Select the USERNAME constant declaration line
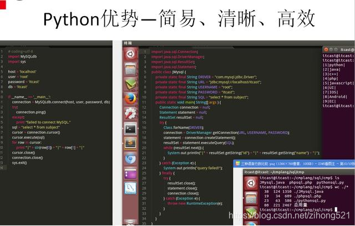Image resolution: width=355 pixels, height=226 pixels. 194,87
